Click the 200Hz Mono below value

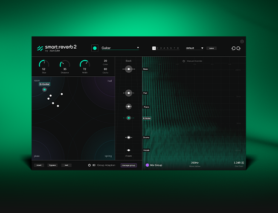195,163
